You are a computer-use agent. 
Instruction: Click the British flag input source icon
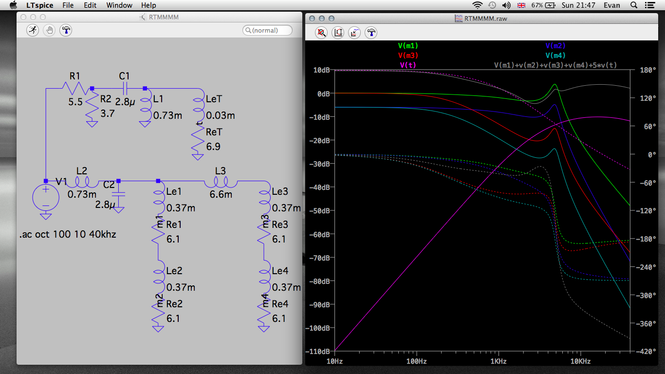click(x=521, y=5)
